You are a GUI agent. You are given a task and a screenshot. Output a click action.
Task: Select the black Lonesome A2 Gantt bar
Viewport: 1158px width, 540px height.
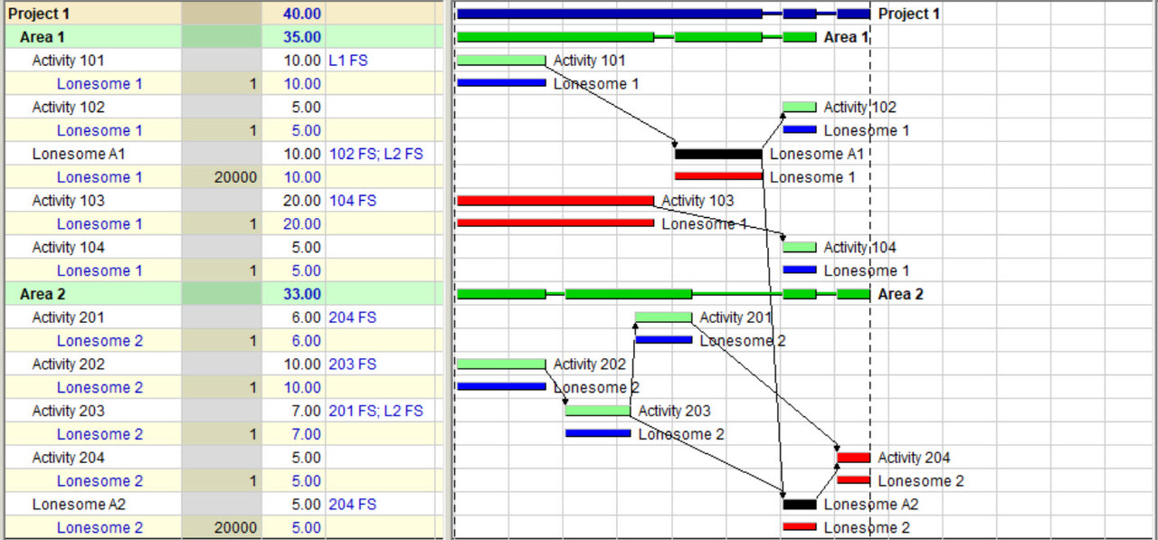(800, 505)
